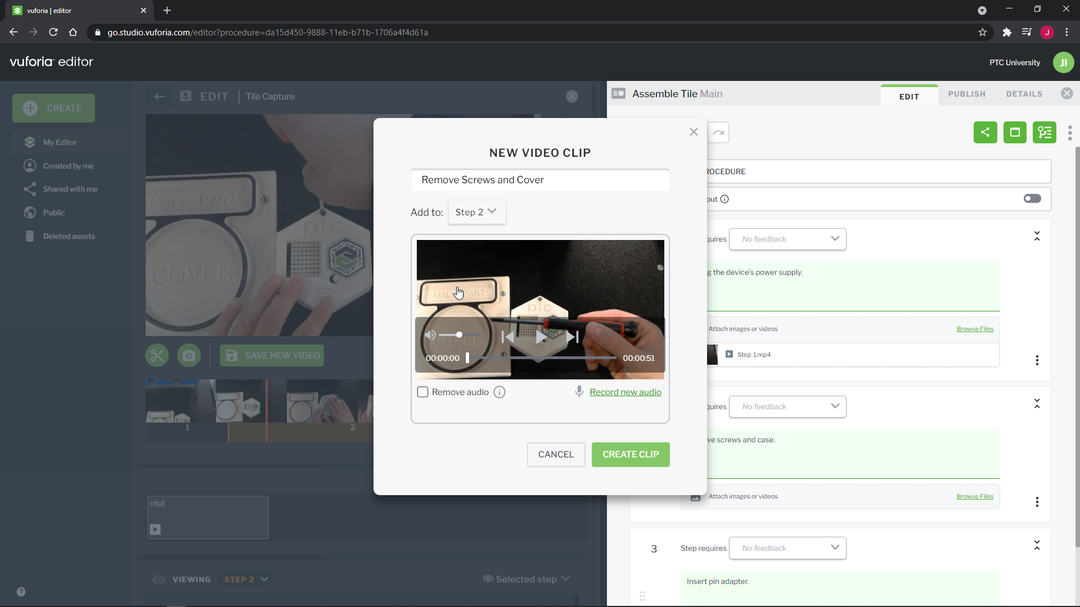
Task: Click Save New Video button
Action: (x=272, y=356)
